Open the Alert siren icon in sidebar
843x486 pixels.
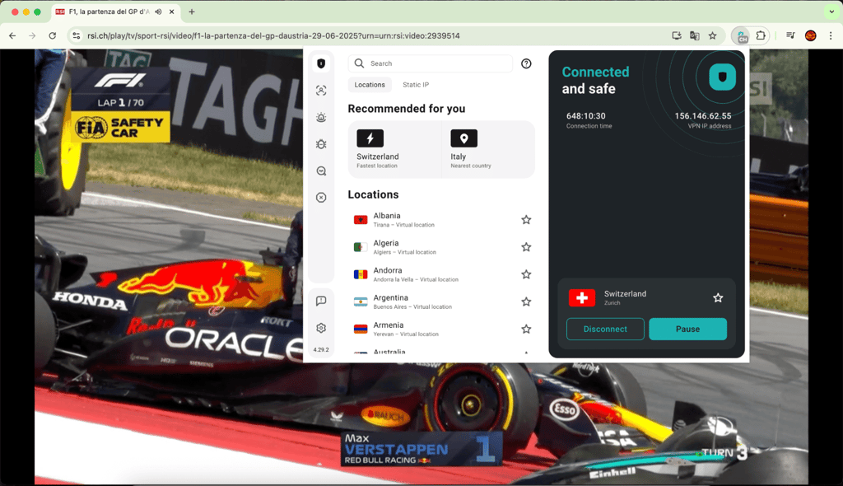pyautogui.click(x=321, y=117)
